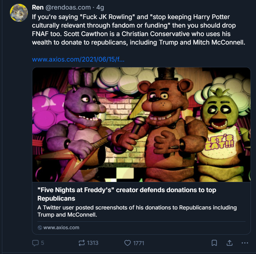Click the display name "Ren"
The height and width of the screenshot is (254, 256).
coord(37,7)
